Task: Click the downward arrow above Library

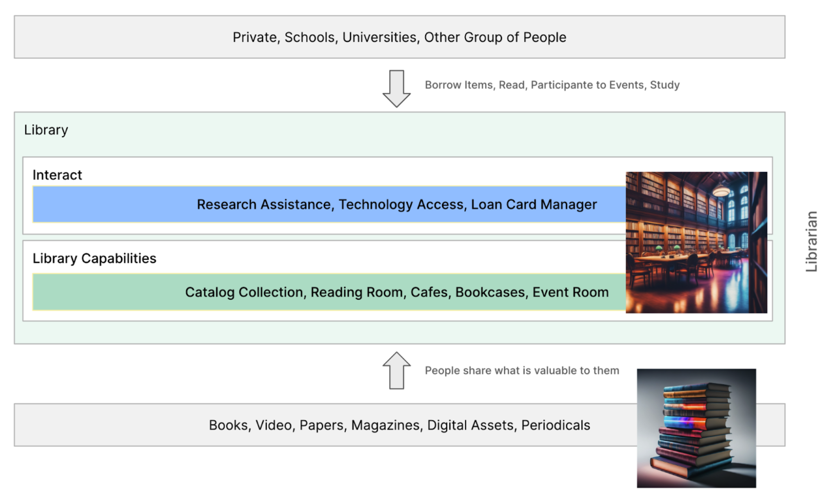Action: (x=396, y=88)
